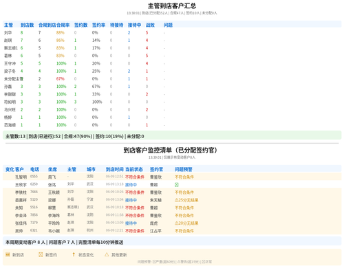Click phone number 7646
This screenshot has width=344, height=277.
[x=34, y=192]
